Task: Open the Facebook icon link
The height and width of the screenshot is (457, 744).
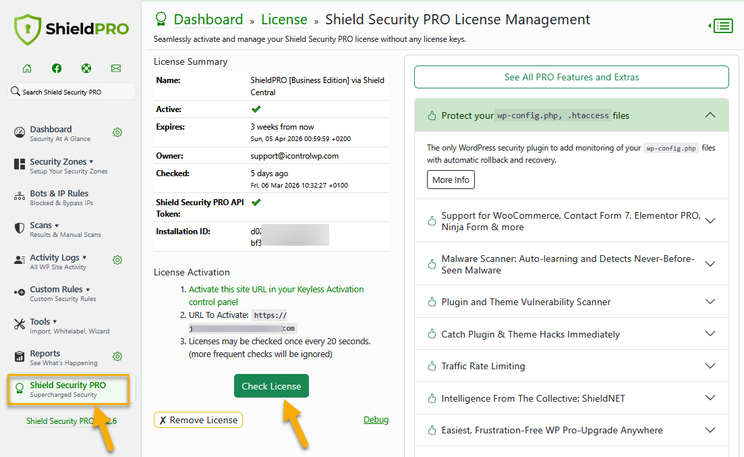Action: click(x=57, y=68)
